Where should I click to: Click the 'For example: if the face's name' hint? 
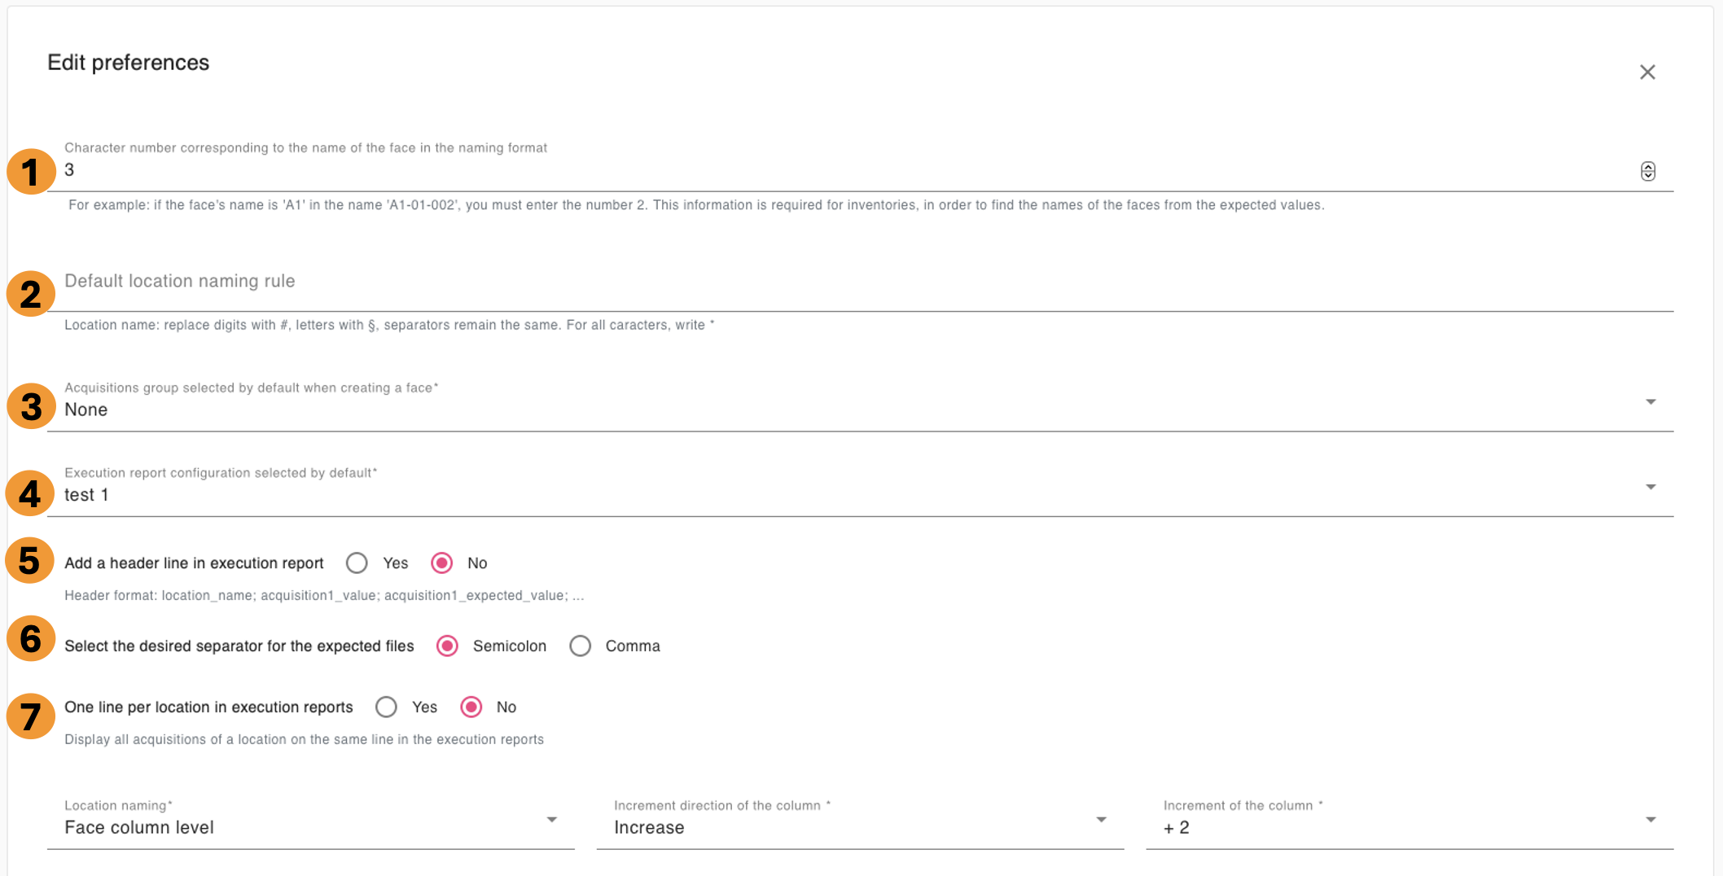tap(696, 205)
